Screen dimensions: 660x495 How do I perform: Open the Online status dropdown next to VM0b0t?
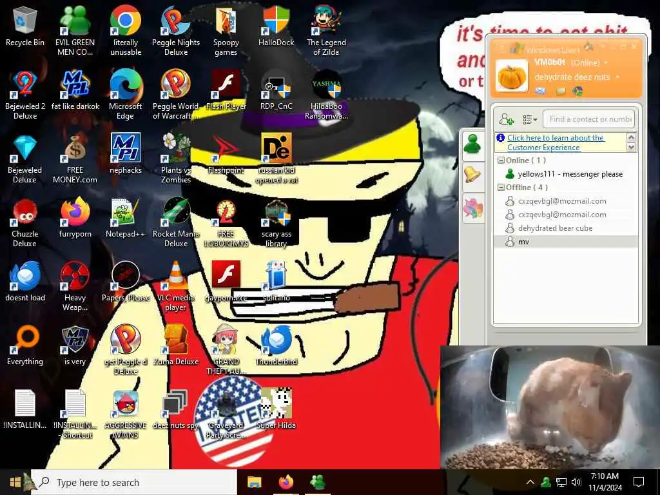point(606,63)
